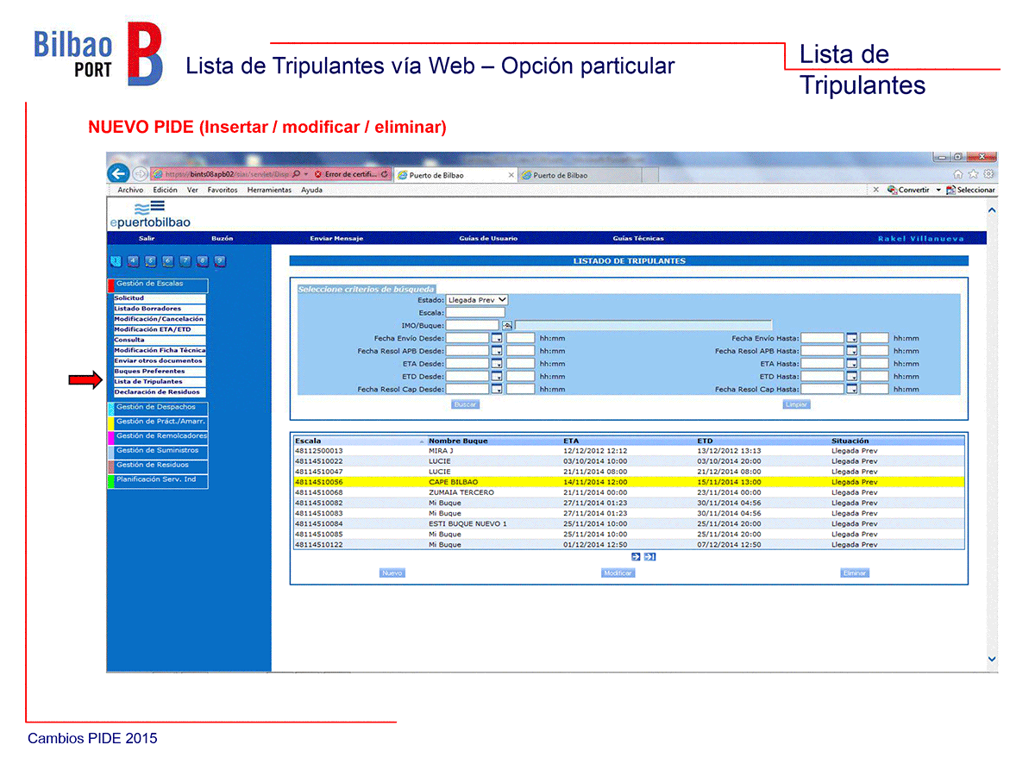Click the Limpiar button
The image size is (1035, 776).
[797, 404]
